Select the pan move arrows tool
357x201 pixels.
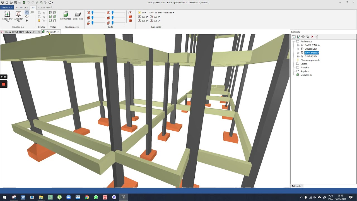(27, 17)
